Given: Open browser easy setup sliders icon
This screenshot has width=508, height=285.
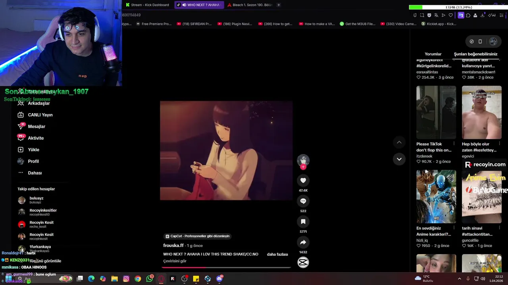Looking at the screenshot, I should tap(502, 15).
